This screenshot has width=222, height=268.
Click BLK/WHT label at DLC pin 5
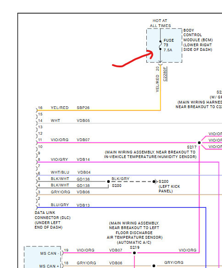pyautogui.click(x=60, y=179)
